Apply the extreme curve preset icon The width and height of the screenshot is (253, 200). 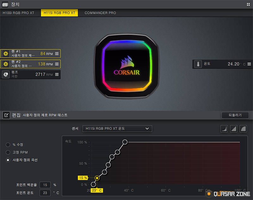[243, 129]
